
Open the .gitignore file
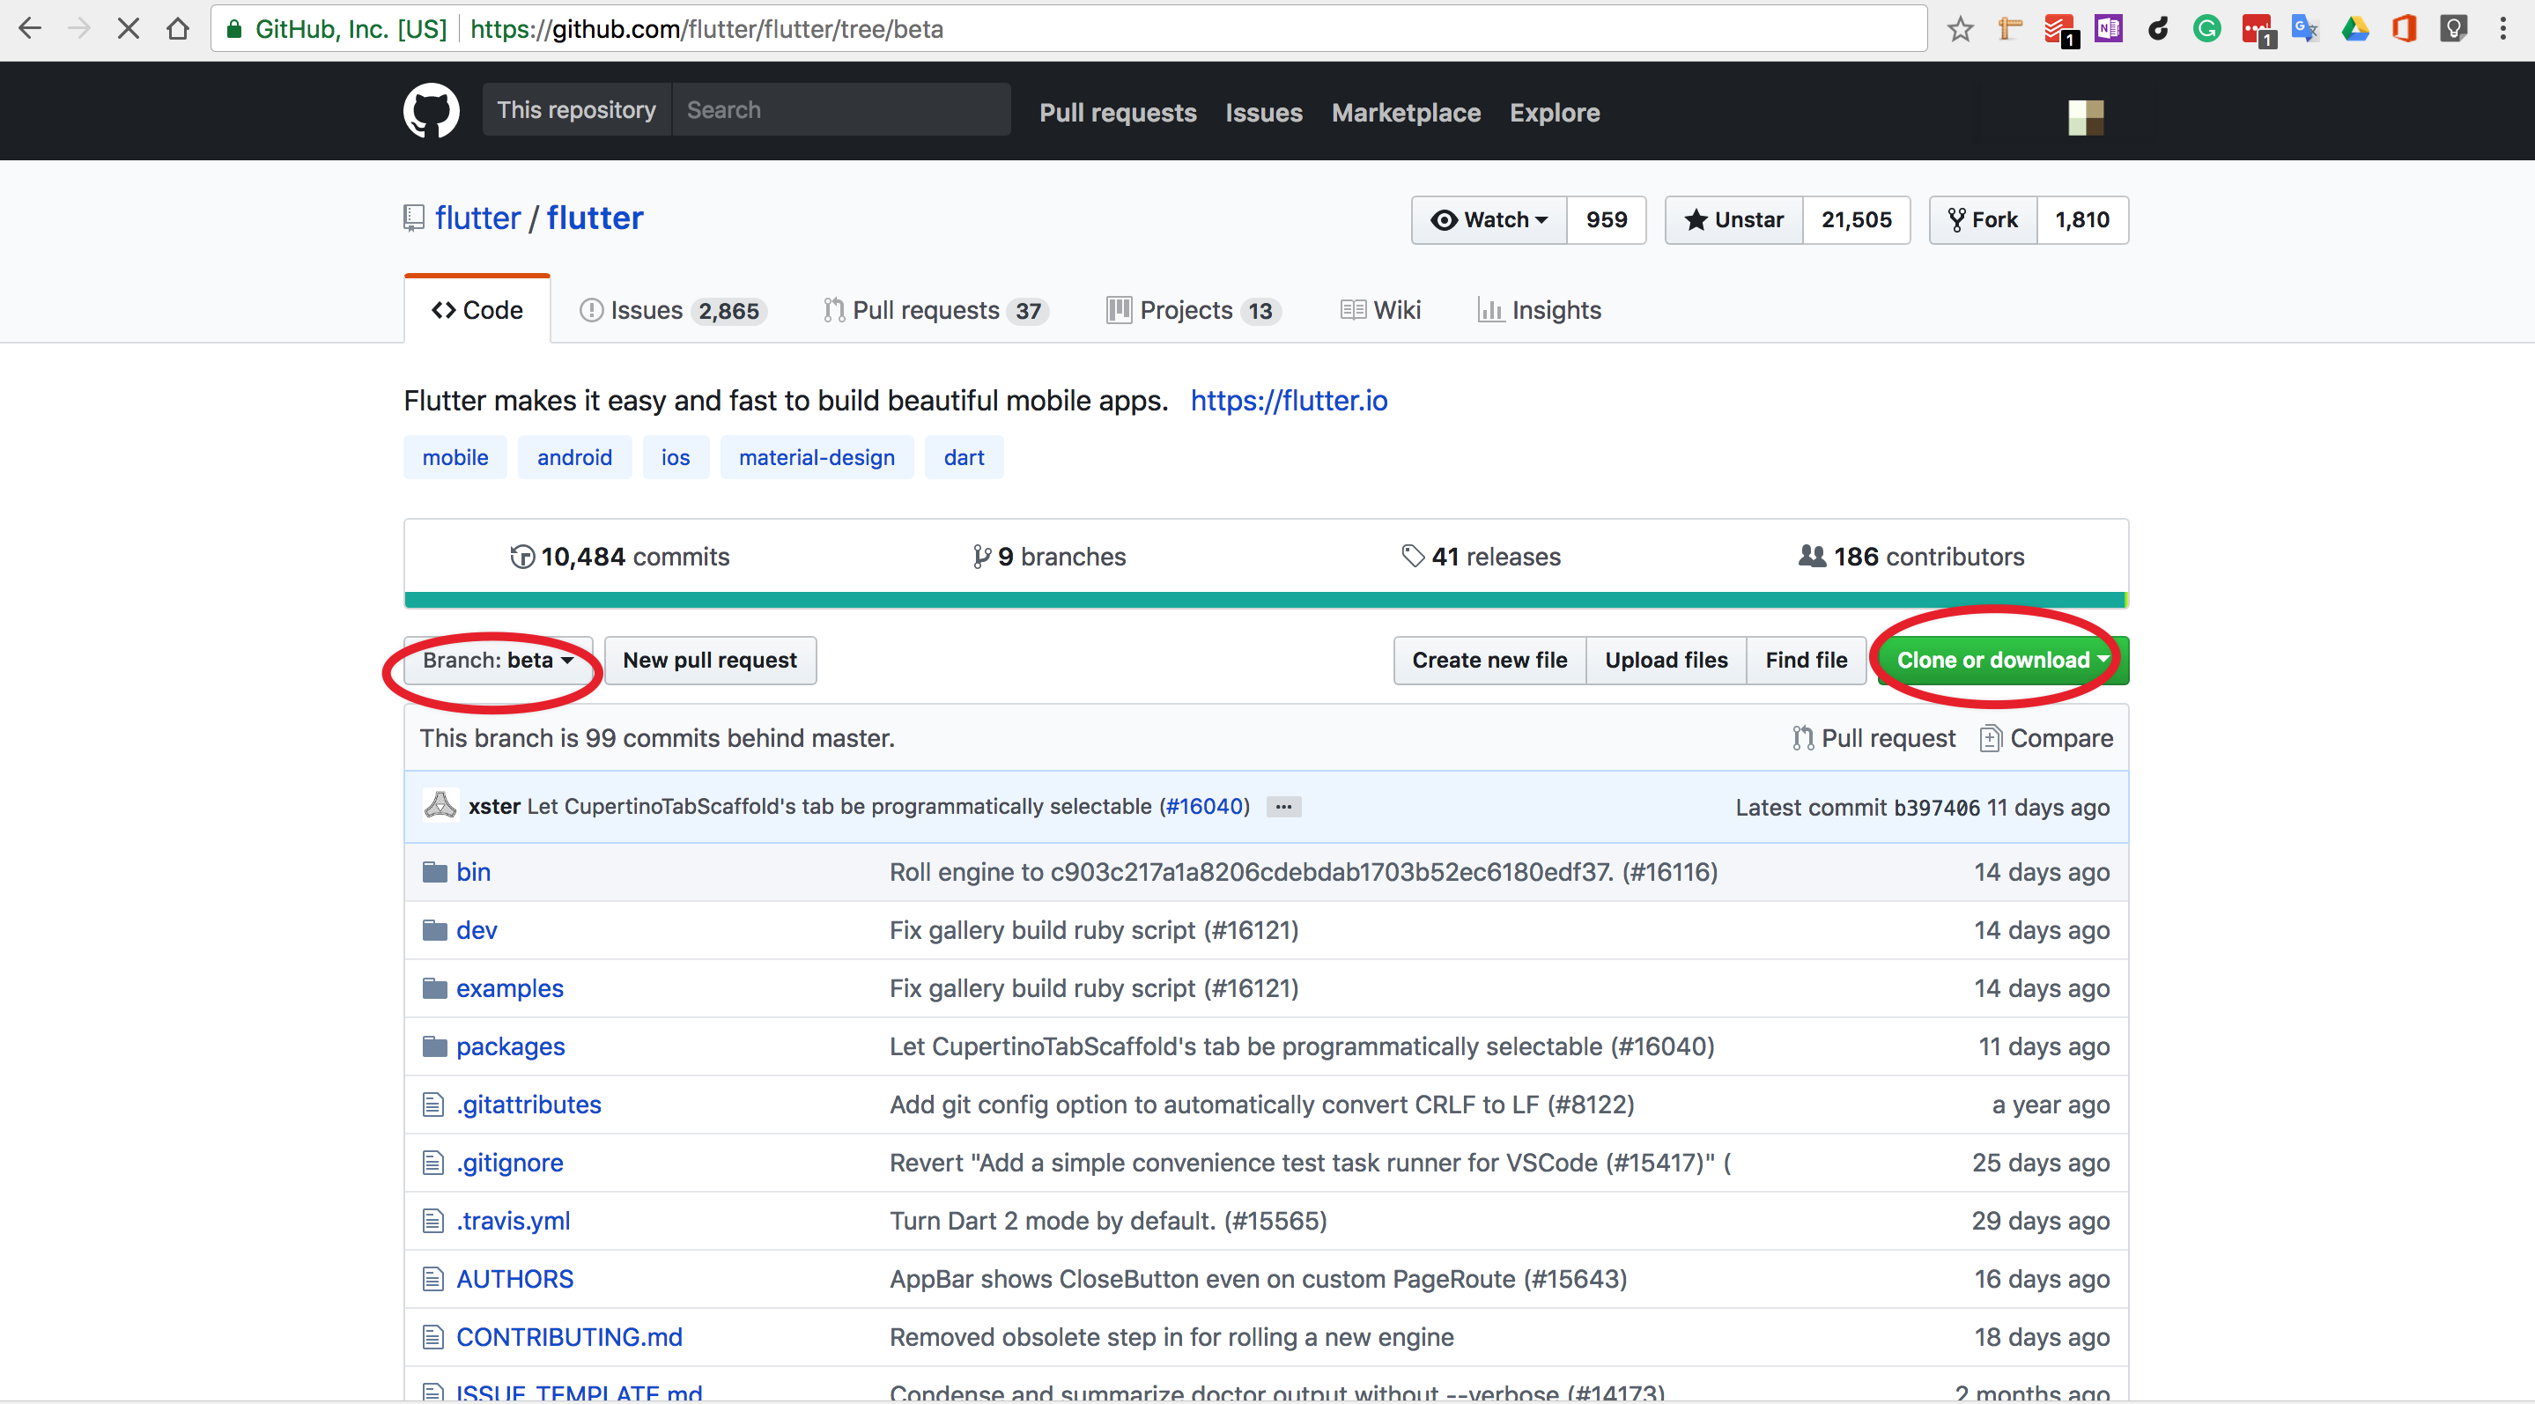pyautogui.click(x=510, y=1162)
